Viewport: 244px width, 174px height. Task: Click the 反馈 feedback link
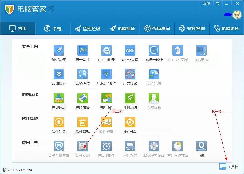(206, 3)
